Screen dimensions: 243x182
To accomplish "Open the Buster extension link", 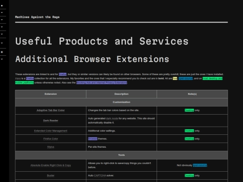I will 51,176.
